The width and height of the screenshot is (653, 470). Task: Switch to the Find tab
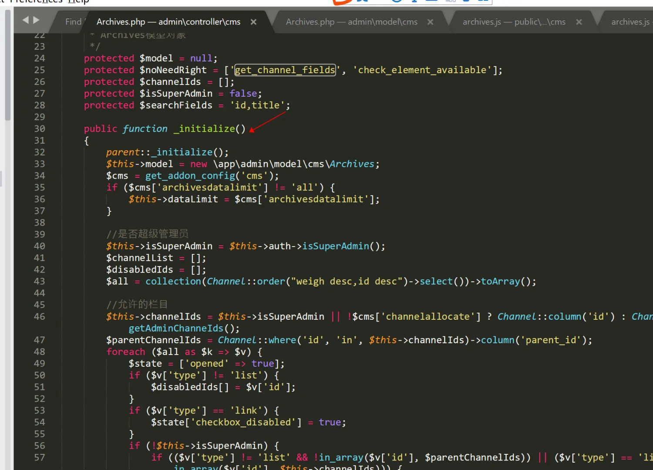pos(73,22)
